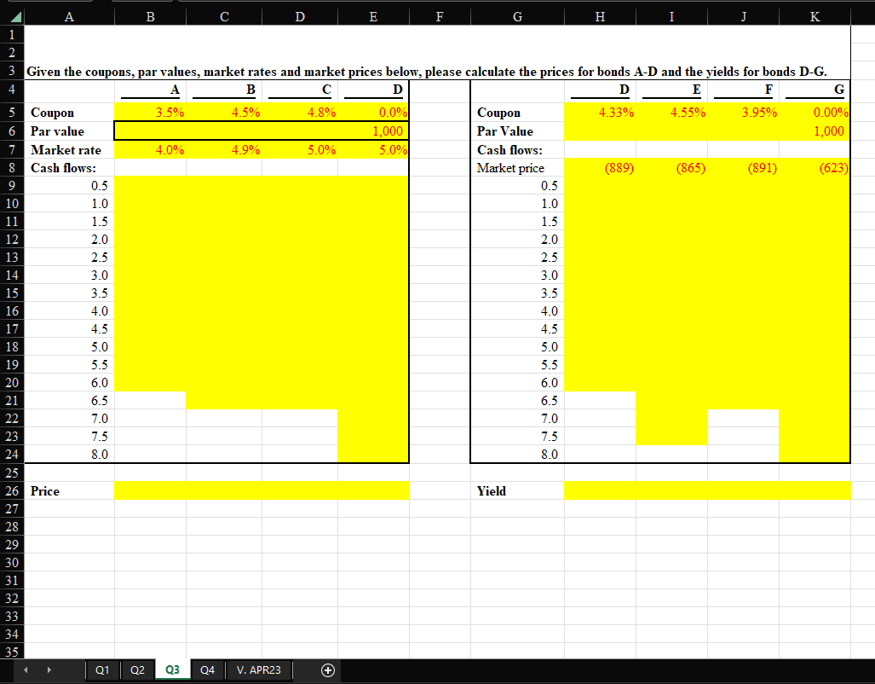Image resolution: width=875 pixels, height=684 pixels.
Task: Select market price cell (889)
Action: [x=600, y=168]
